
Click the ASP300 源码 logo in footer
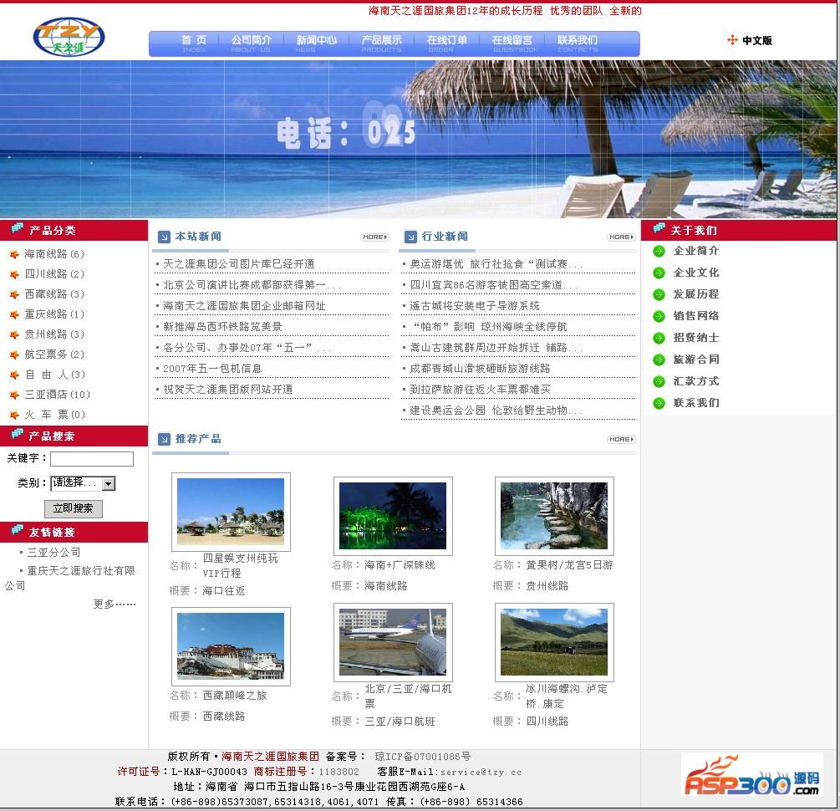tap(751, 775)
